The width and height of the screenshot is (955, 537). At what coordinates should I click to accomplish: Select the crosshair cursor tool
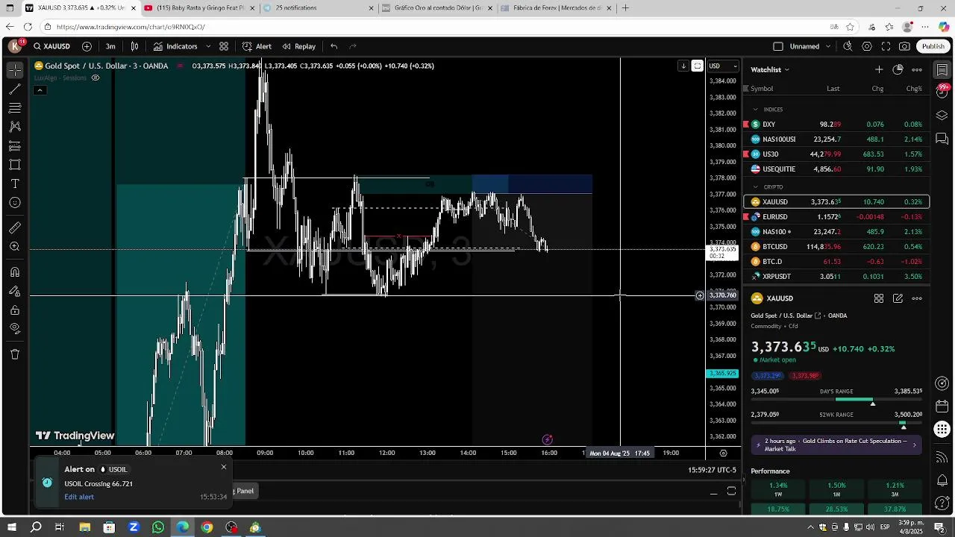tap(15, 70)
